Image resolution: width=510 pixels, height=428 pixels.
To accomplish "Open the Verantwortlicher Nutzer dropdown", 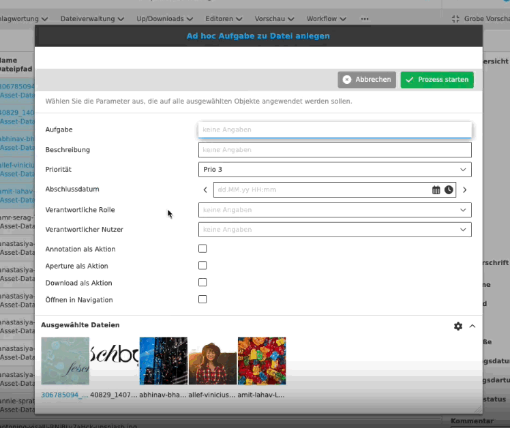I will coord(334,230).
